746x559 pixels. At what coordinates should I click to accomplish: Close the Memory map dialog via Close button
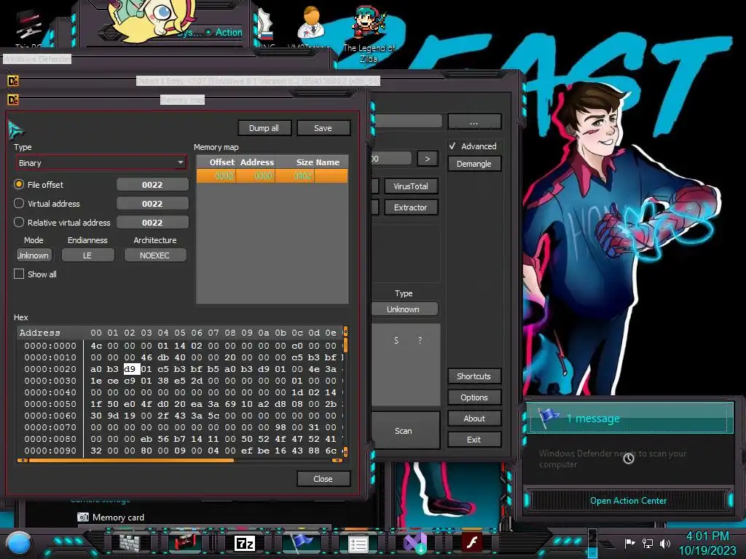[x=323, y=479]
